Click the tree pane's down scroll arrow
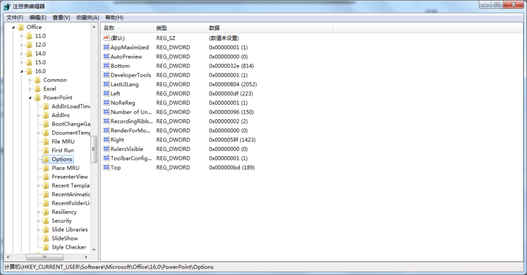 [94, 250]
